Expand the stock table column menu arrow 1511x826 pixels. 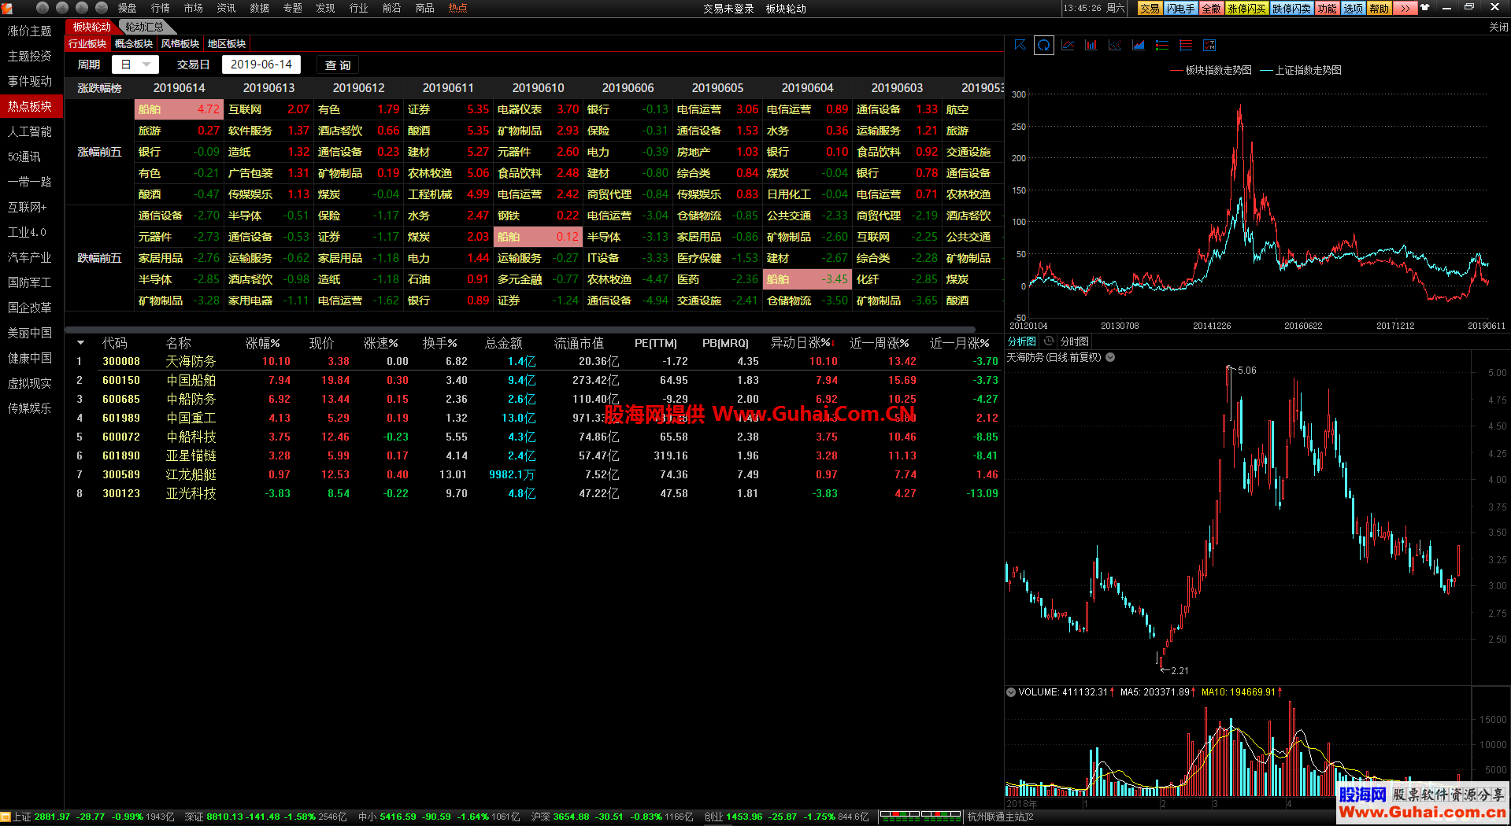(80, 343)
